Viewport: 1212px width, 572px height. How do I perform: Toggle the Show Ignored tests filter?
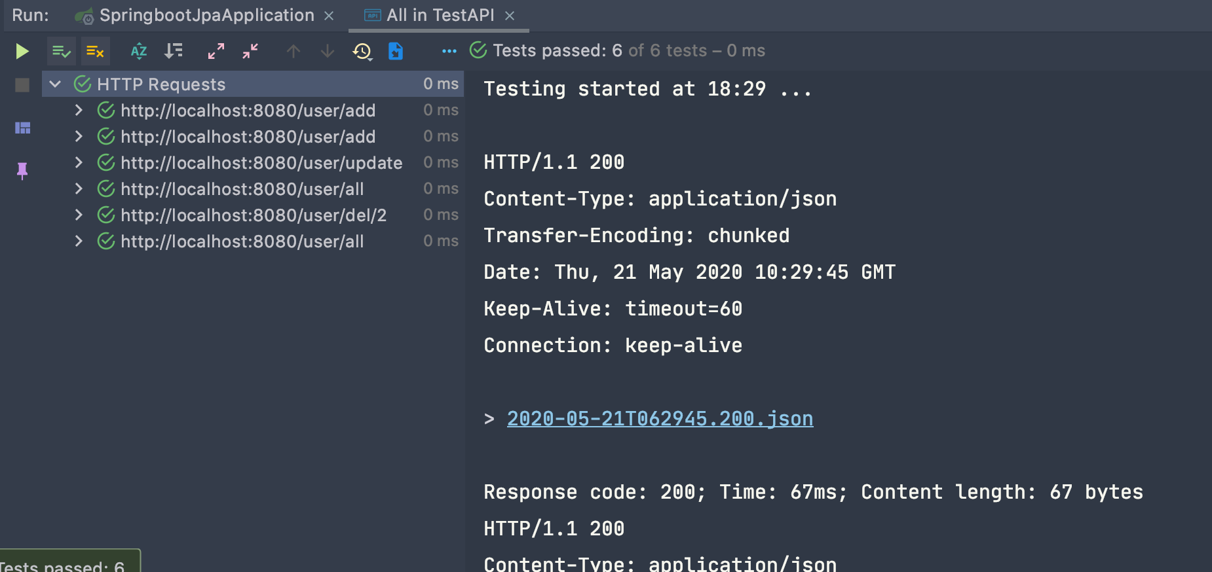coord(96,51)
